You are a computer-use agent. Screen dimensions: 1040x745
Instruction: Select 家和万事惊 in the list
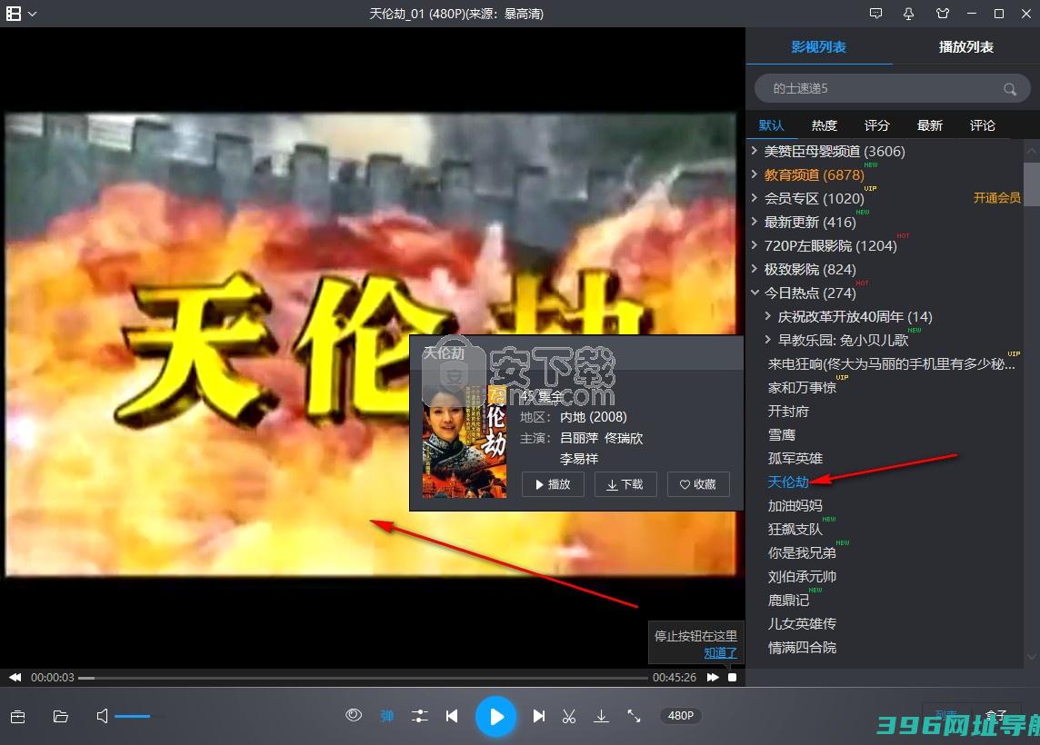point(802,388)
